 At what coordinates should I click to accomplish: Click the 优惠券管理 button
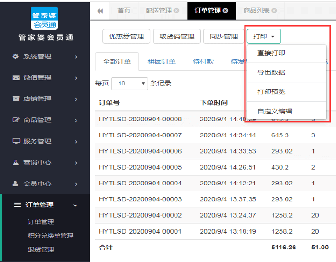click(126, 36)
